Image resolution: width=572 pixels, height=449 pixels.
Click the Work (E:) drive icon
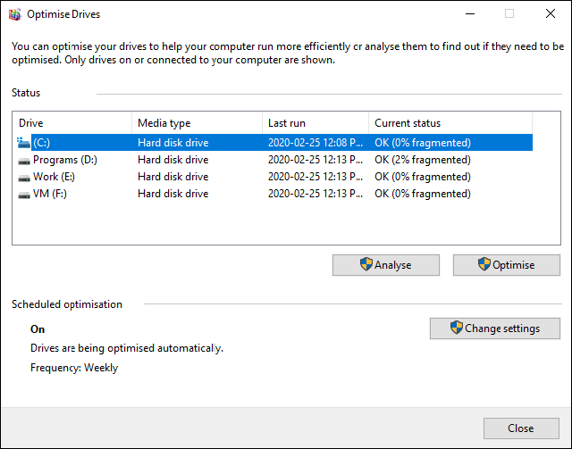24,178
